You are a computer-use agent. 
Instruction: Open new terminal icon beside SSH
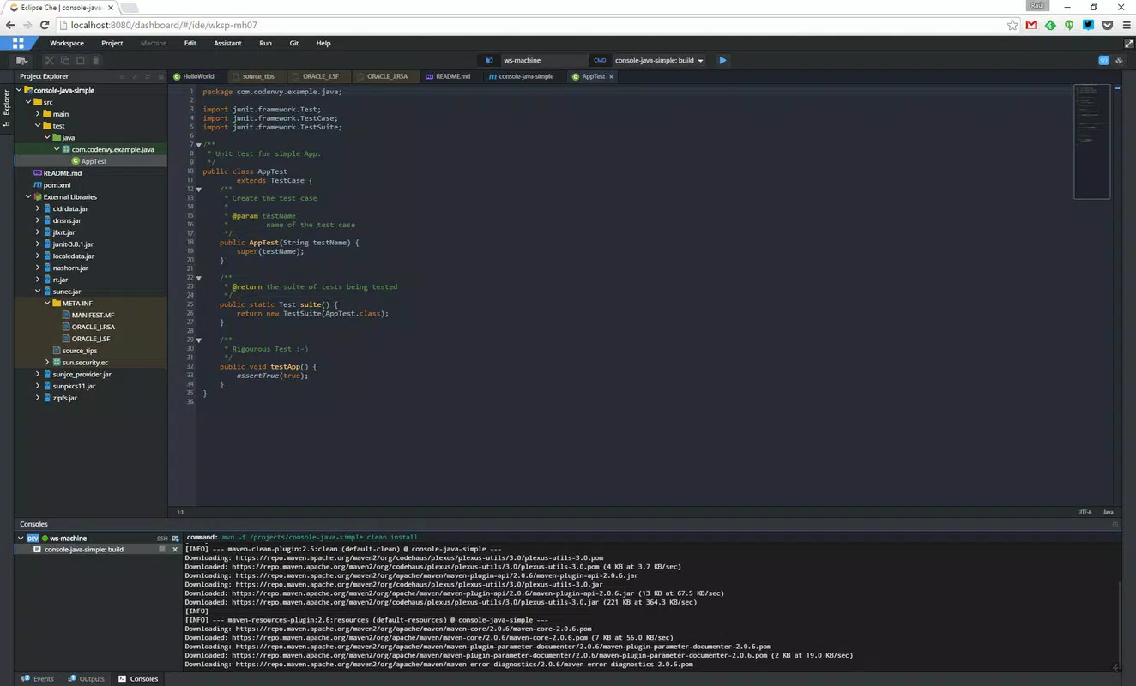(x=175, y=539)
